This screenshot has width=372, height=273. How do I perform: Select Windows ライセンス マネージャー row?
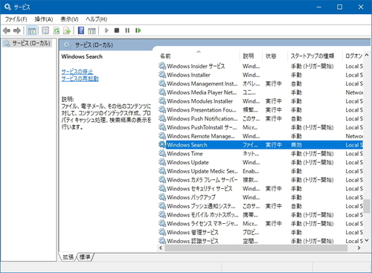point(260,223)
